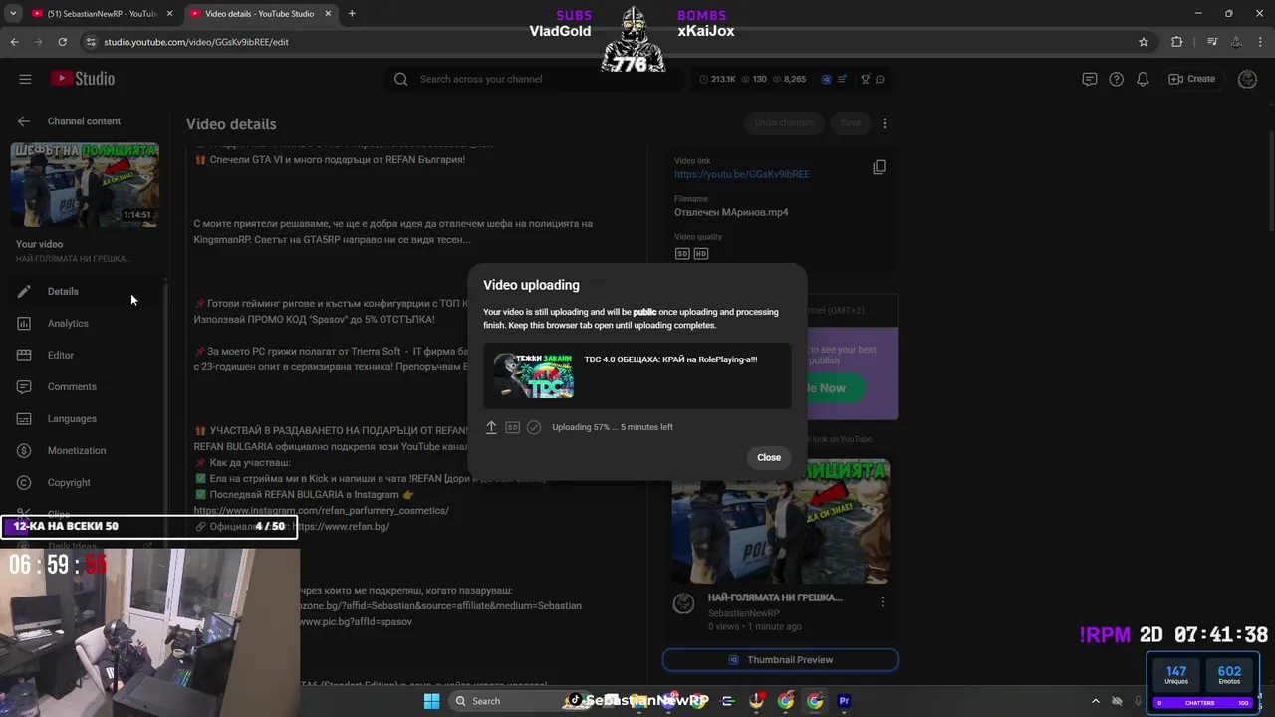Screen dimensions: 1275x717
Task: Open options menu on the video preview card
Action: click(x=882, y=602)
